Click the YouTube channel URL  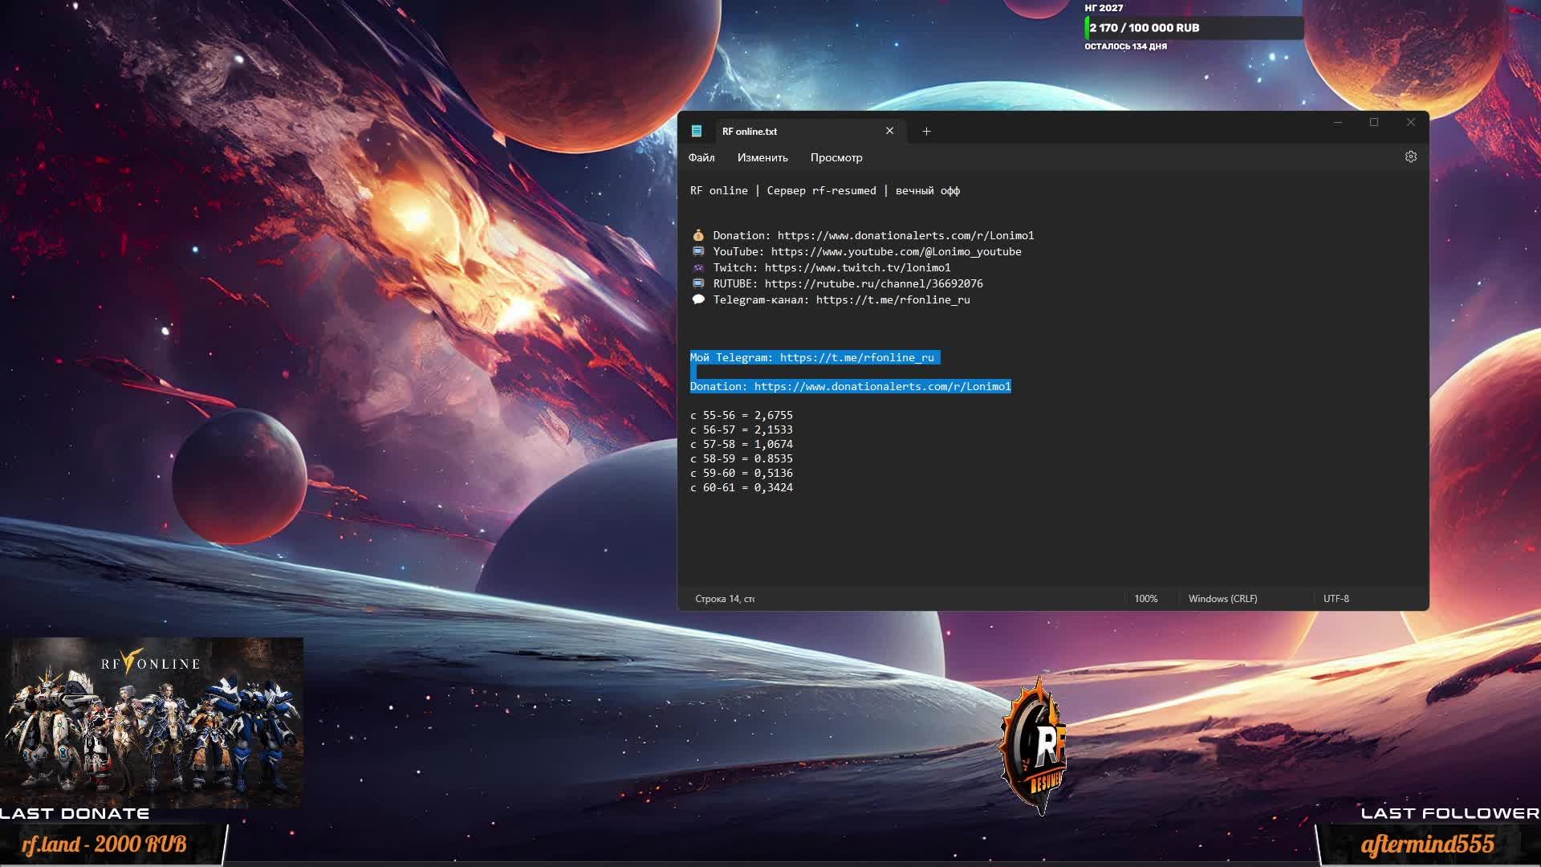click(896, 251)
